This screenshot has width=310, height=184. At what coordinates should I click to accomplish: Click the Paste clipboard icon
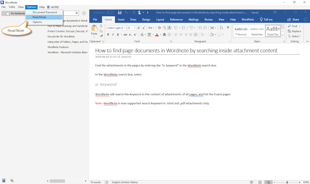pyautogui.click(x=94, y=28)
